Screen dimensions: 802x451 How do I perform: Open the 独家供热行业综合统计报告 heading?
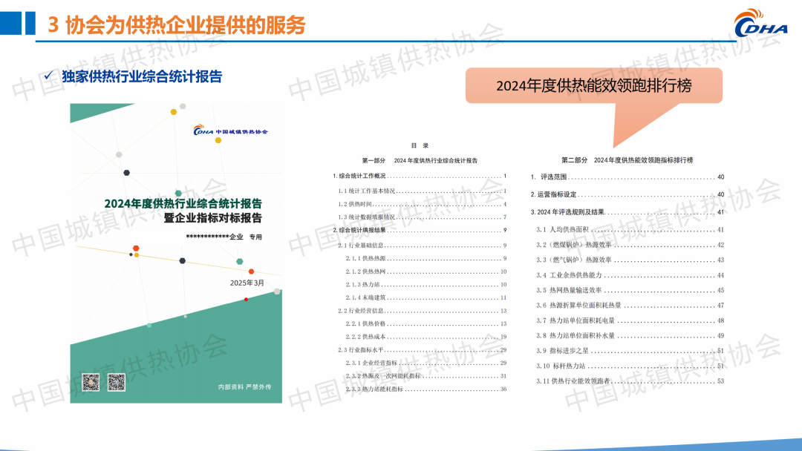coord(142,76)
